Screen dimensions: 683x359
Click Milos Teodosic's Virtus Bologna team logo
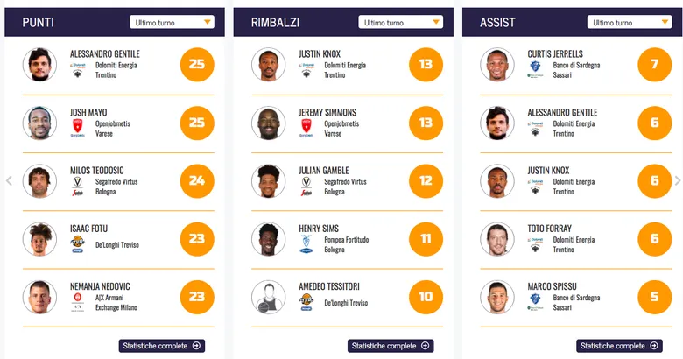[77, 187]
